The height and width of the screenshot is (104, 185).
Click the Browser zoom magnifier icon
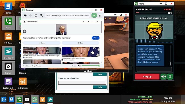click(x=41, y=15)
